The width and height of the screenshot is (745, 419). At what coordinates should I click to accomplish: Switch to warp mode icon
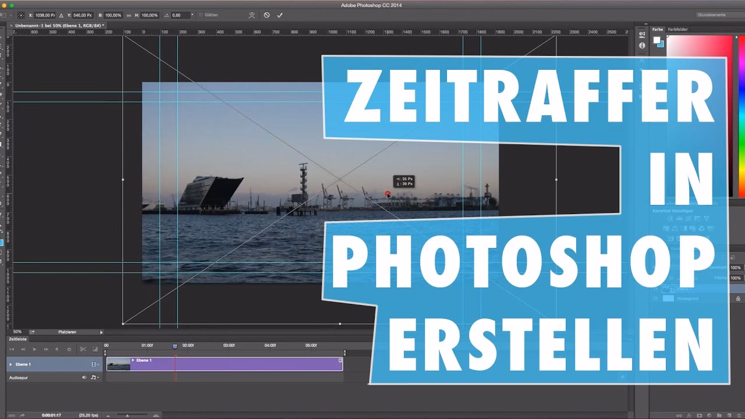click(252, 15)
